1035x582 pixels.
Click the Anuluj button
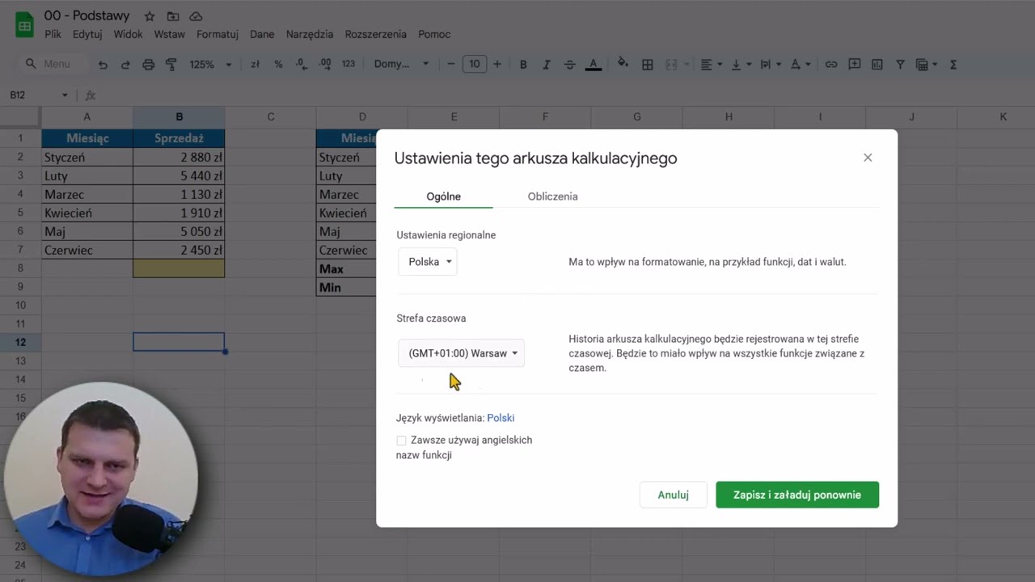(673, 495)
